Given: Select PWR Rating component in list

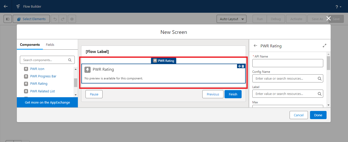Looking at the screenshot, I should tap(39, 83).
